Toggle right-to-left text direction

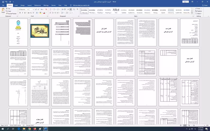(x=71, y=9)
